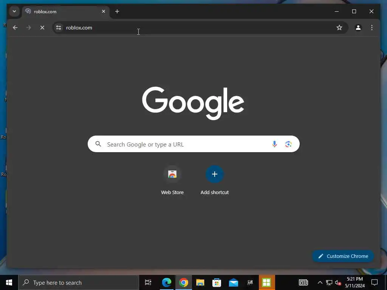387x290 pixels.
Task: Stop loading the page
Action: (x=42, y=28)
